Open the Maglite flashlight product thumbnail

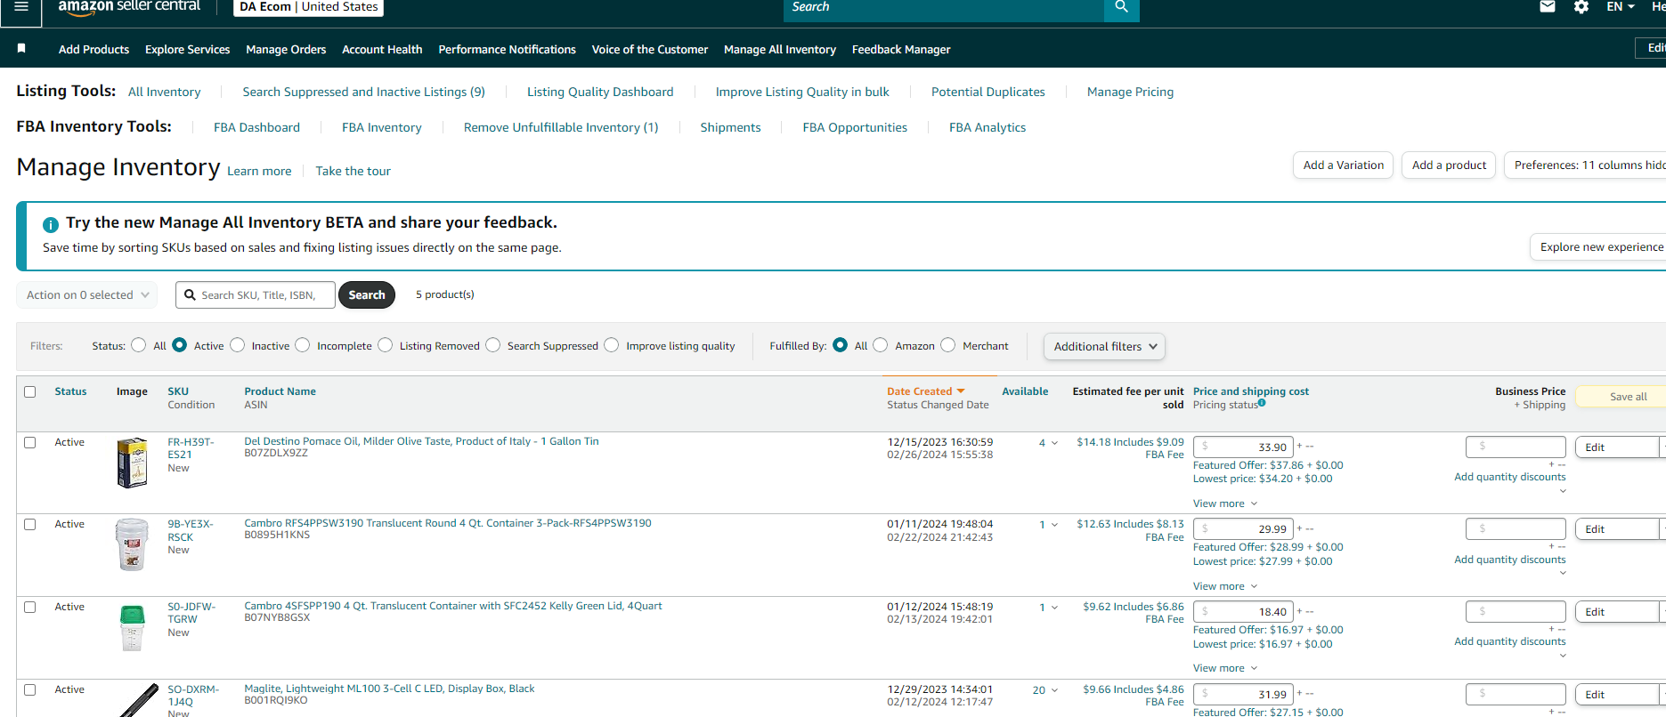[x=138, y=700]
